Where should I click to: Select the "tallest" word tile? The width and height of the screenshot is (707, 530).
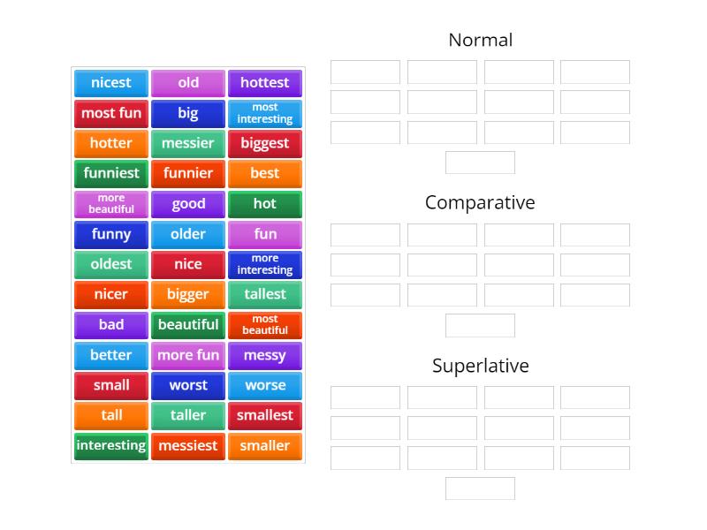coord(265,294)
